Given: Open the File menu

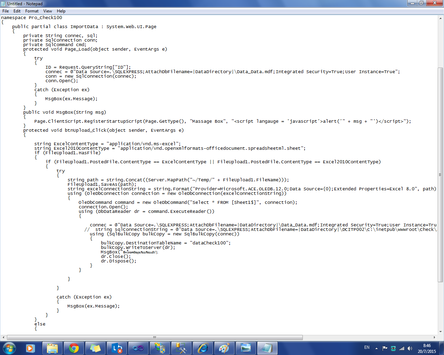Looking at the screenshot, I should (6, 11).
